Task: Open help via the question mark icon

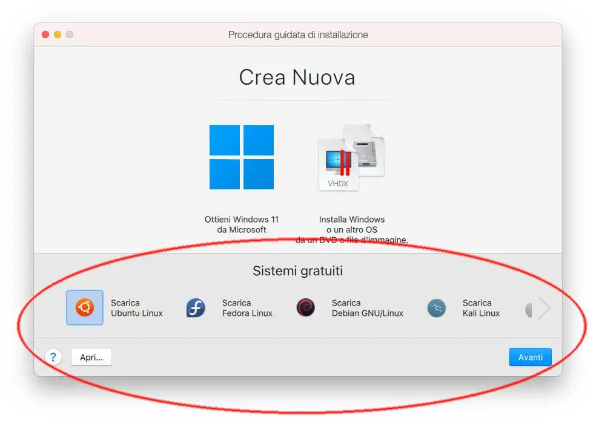Action: 54,357
